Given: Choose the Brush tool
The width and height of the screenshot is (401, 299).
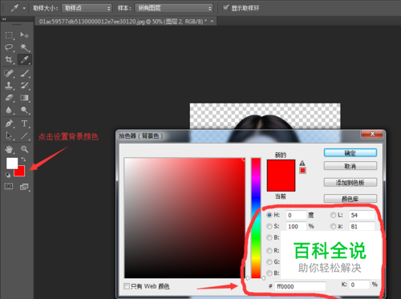Looking at the screenshot, I should 25,73.
